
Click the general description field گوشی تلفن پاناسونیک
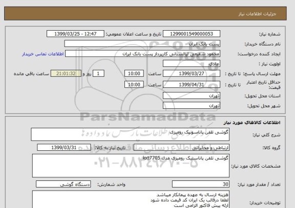(x=130, y=134)
